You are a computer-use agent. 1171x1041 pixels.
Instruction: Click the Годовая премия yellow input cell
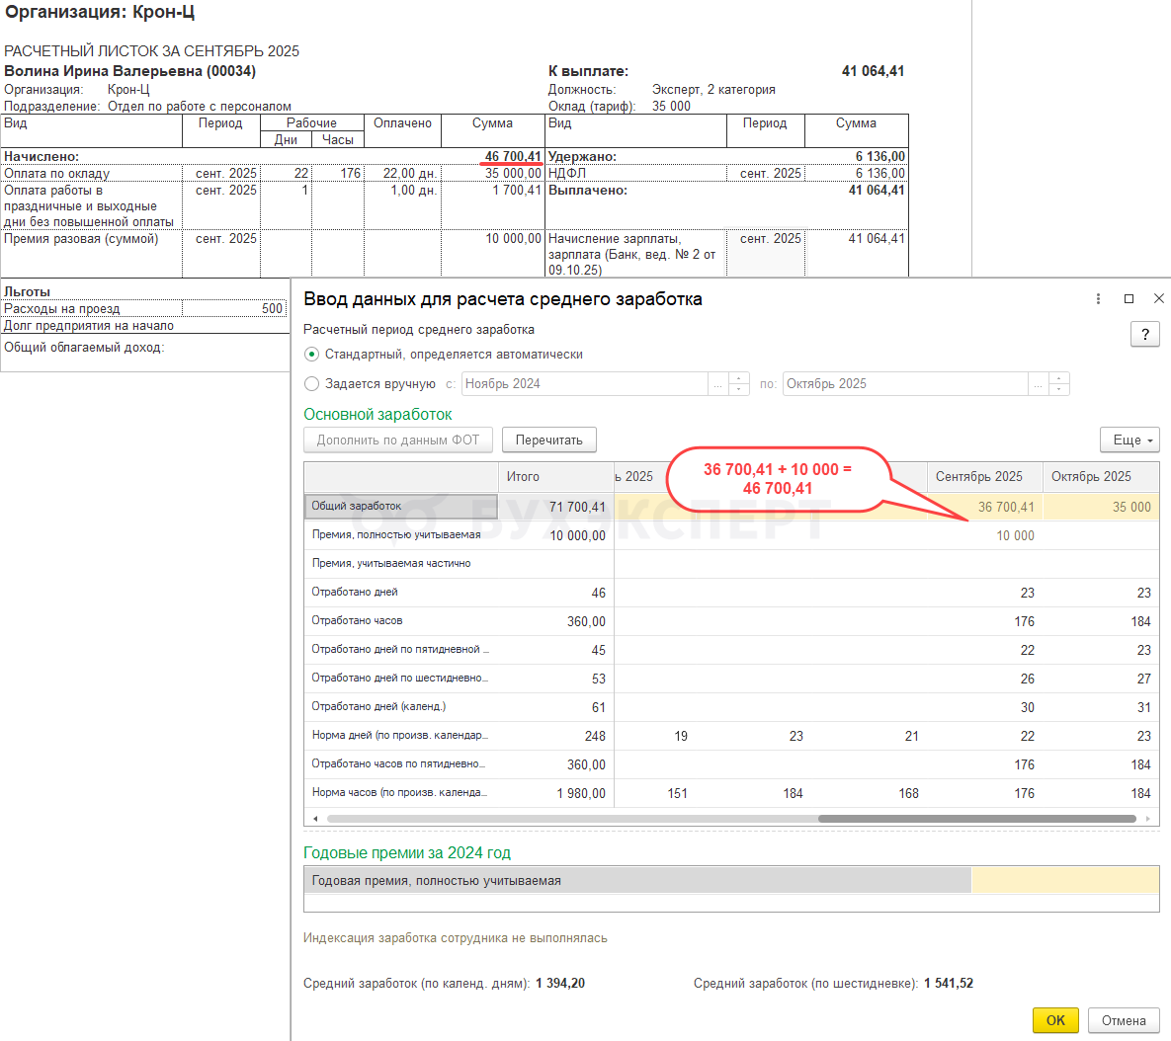pyautogui.click(x=1064, y=881)
